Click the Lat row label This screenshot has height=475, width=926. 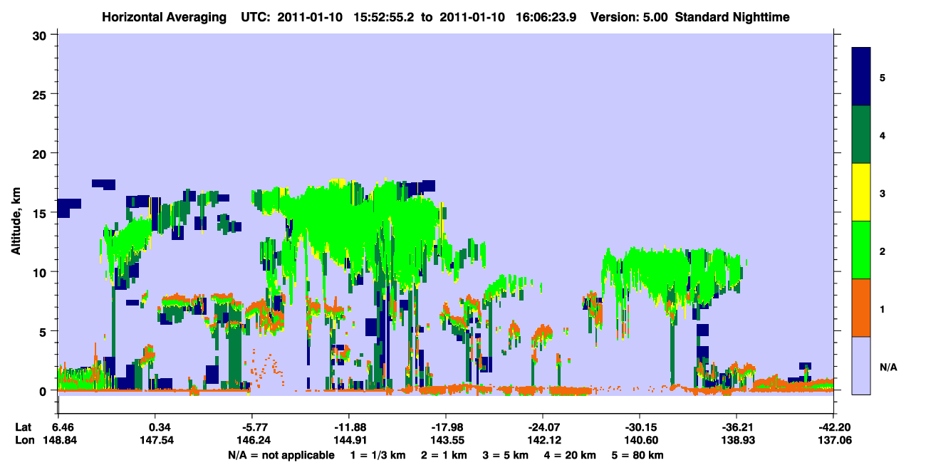point(23,427)
